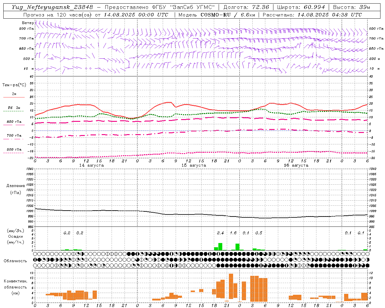The image size is (385, 308).
Task: Click the station title Yug_Nefteyugansk_23848
Action: (52, 7)
